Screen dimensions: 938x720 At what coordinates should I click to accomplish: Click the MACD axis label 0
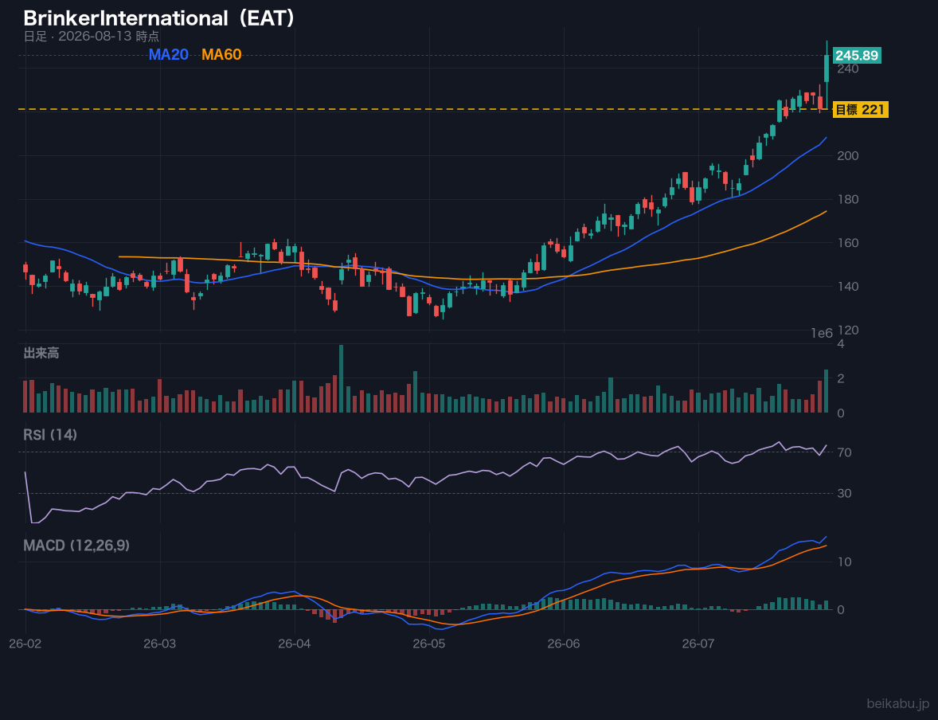[x=841, y=610]
